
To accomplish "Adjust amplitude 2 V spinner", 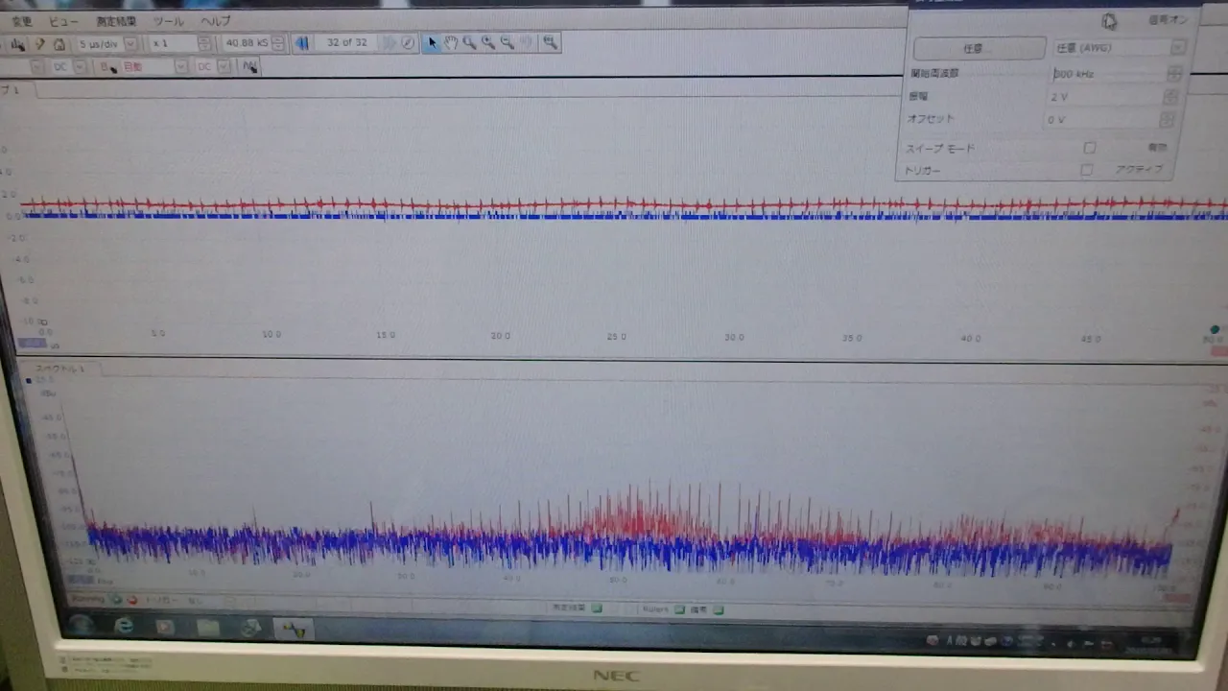I will 1169,97.
